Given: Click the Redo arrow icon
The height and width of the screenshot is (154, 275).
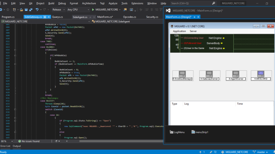Looking at the screenshot, I should click(x=44, y=10).
